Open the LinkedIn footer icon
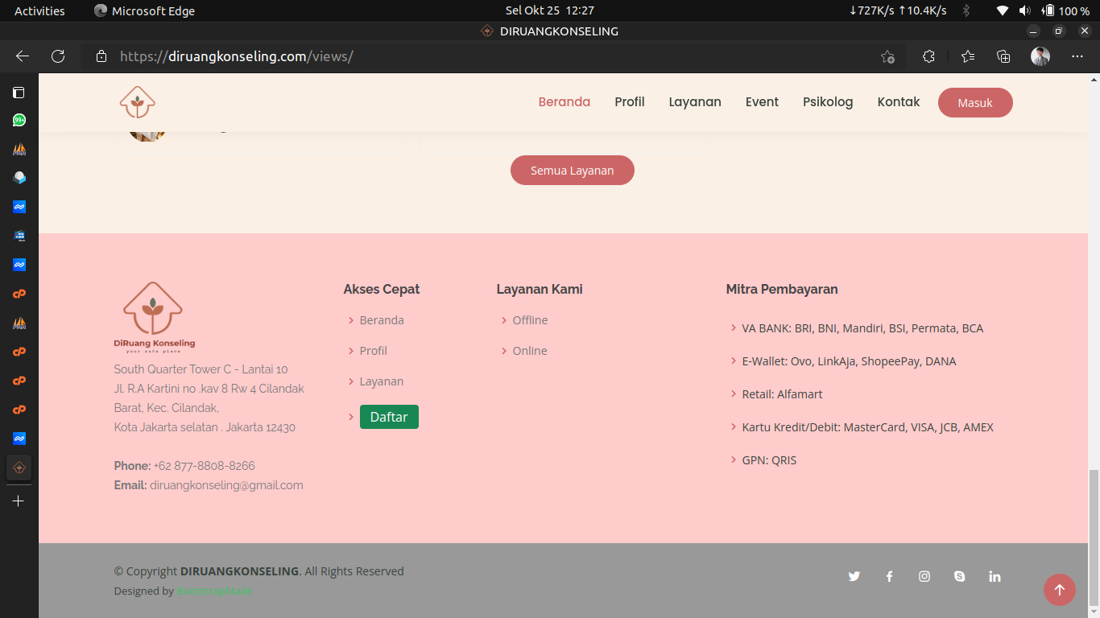The image size is (1100, 618). (x=995, y=576)
